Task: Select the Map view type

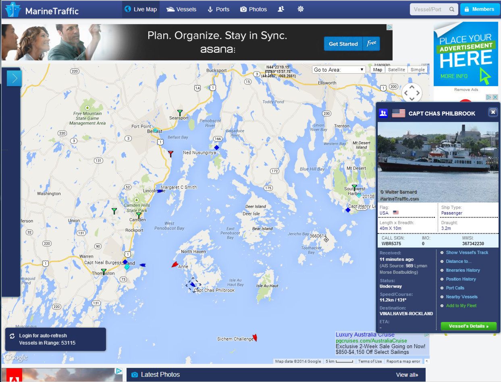Action: click(x=378, y=70)
